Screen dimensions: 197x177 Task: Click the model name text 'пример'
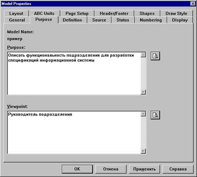(15, 39)
